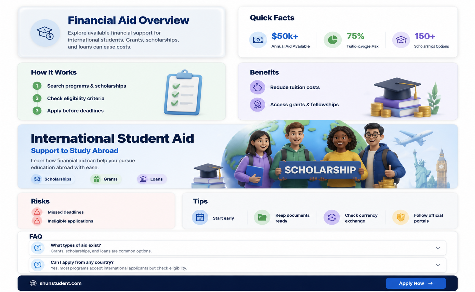This screenshot has height=292, width=475.
Task: Click step 2 green number badge
Action: [37, 98]
